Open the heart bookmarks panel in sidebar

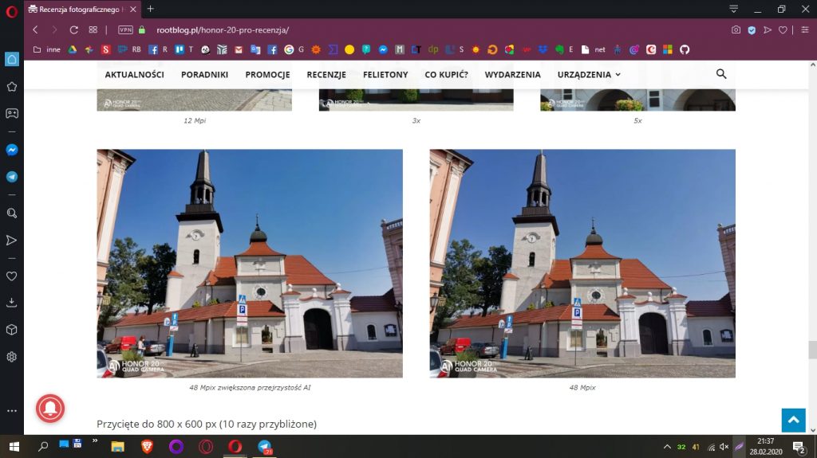(11, 276)
